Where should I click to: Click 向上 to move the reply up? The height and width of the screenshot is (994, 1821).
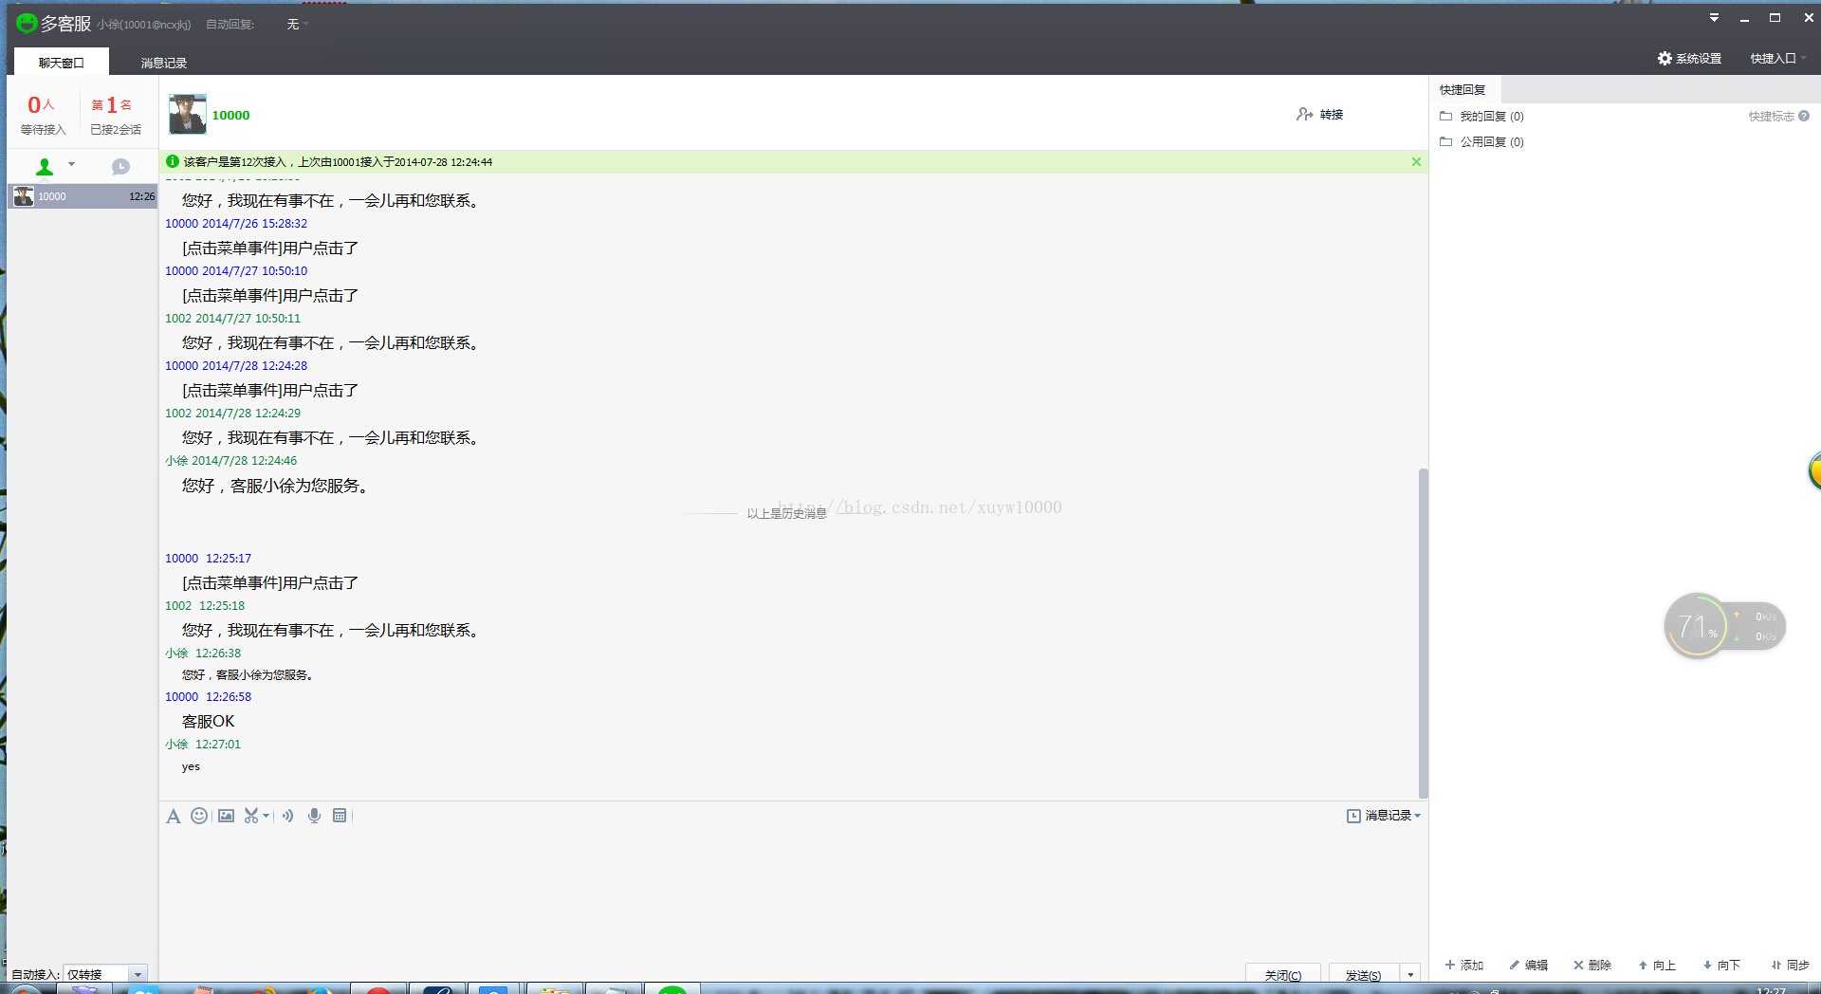[x=1657, y=965]
